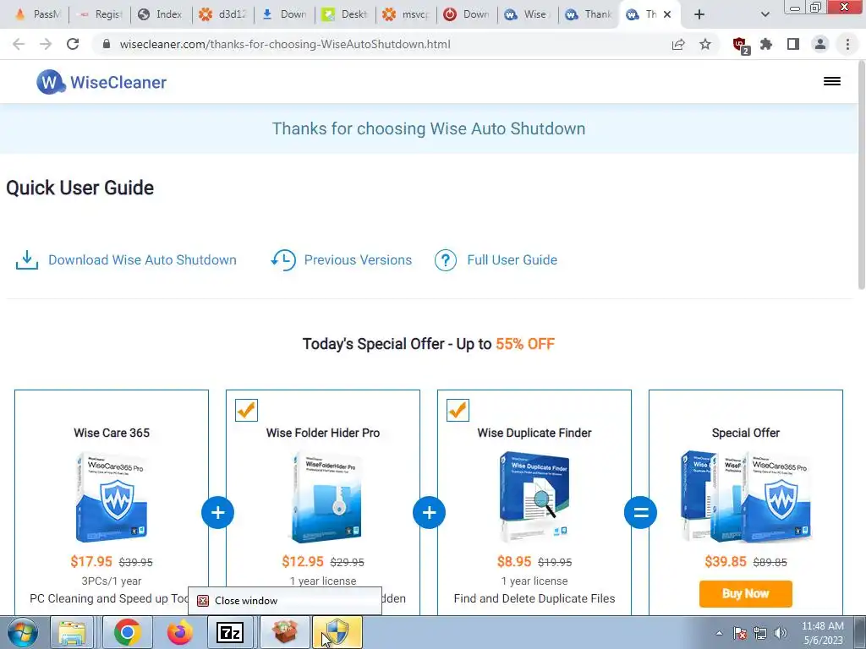
Task: Click the volume speaker tray icon
Action: (x=781, y=633)
